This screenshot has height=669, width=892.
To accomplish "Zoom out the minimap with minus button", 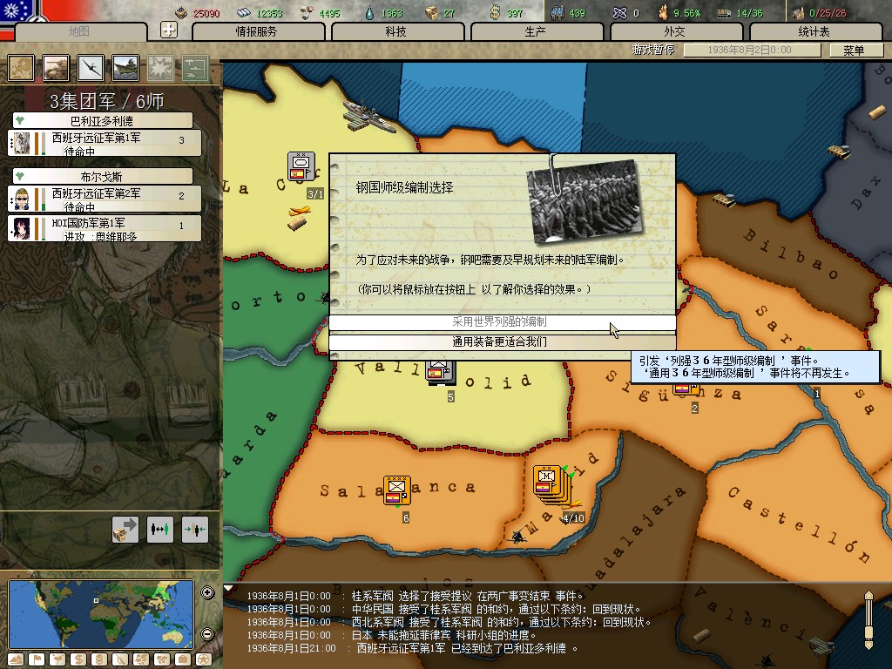I will (x=207, y=633).
